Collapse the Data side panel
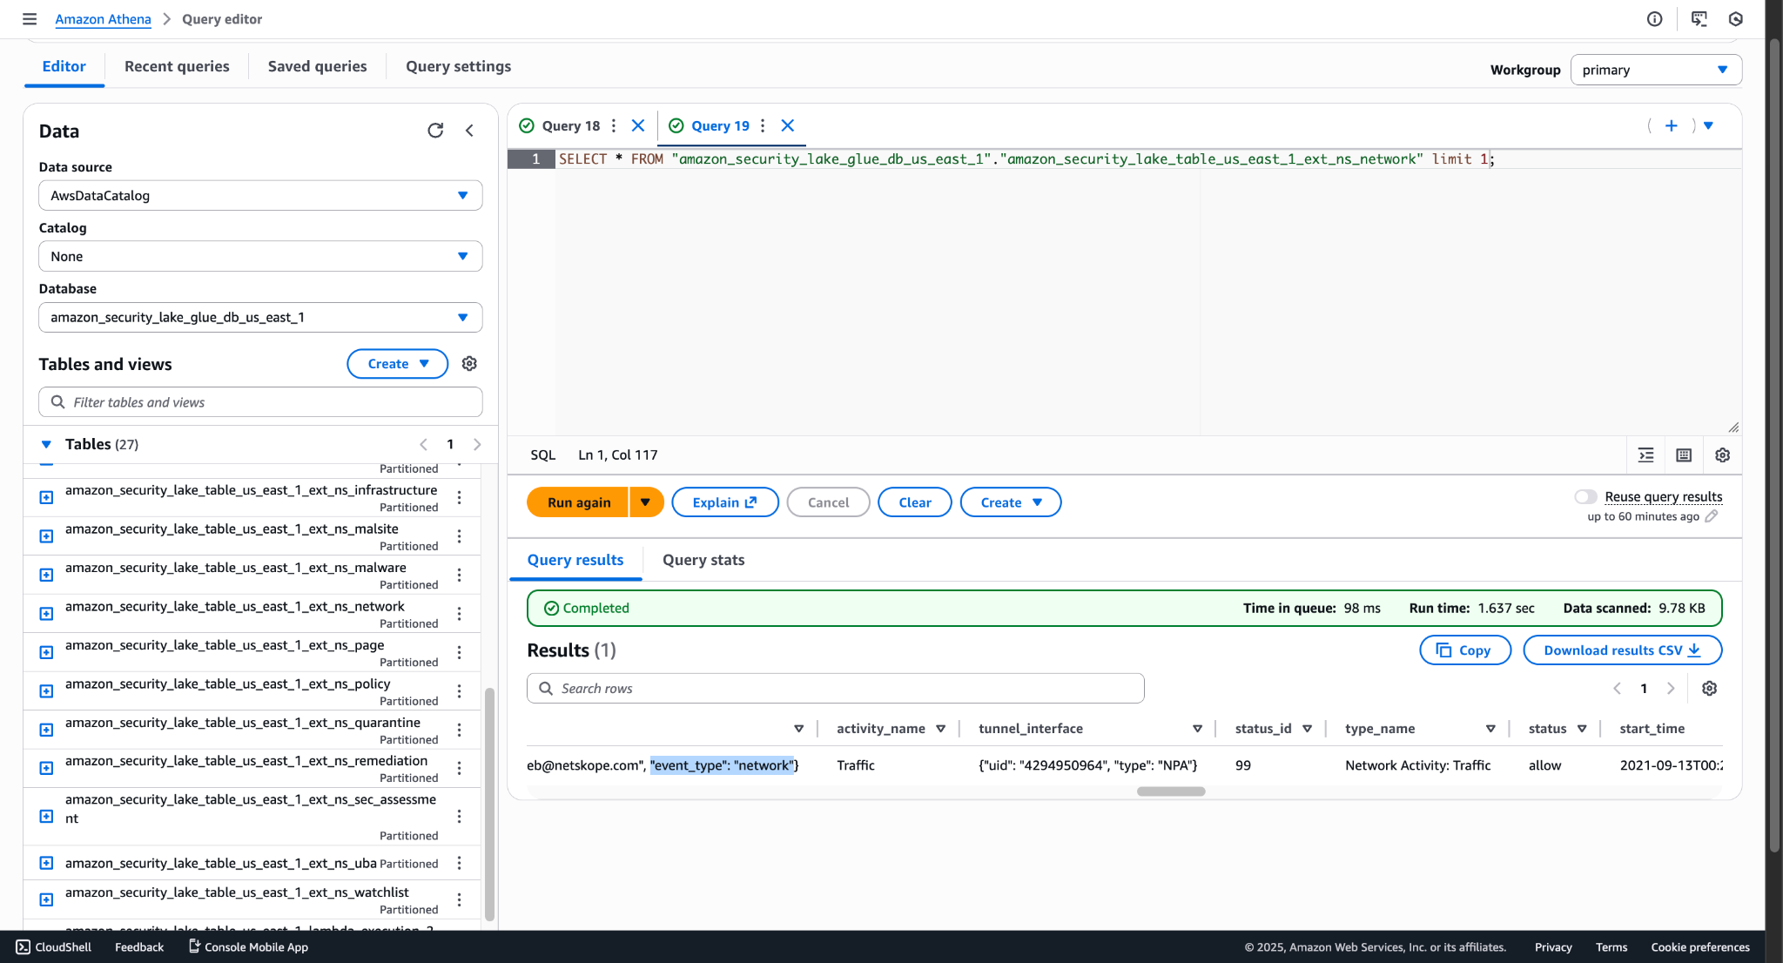 [x=469, y=131]
